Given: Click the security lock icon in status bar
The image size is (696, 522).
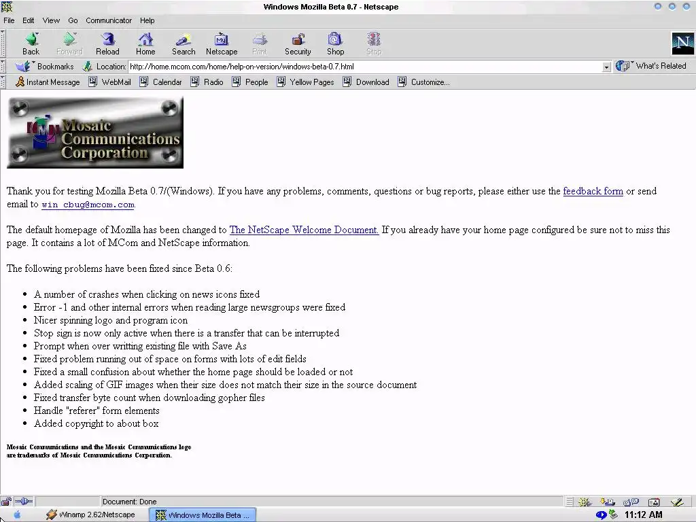Looking at the screenshot, I should tap(6, 502).
